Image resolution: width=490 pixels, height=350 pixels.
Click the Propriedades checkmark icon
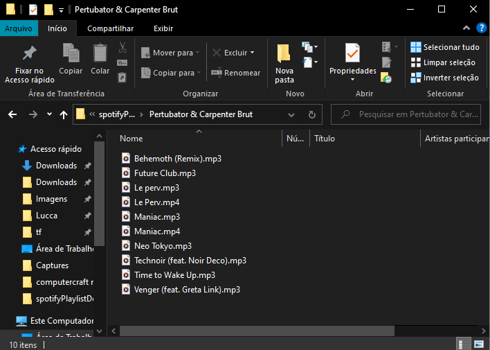point(352,53)
